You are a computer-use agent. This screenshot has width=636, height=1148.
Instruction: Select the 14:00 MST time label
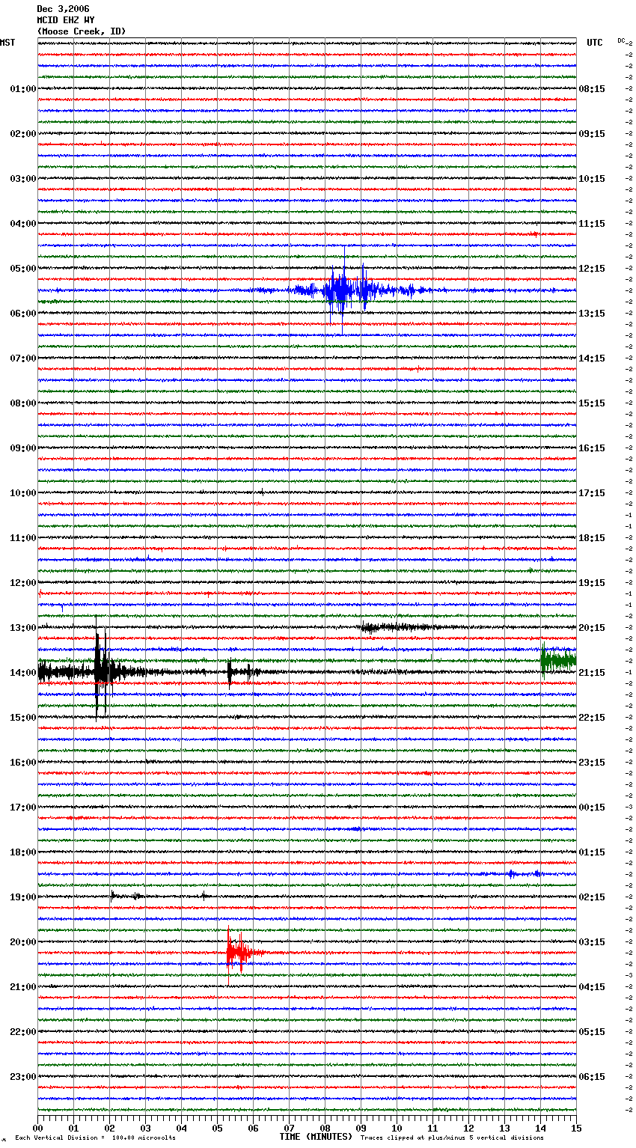coord(22,673)
